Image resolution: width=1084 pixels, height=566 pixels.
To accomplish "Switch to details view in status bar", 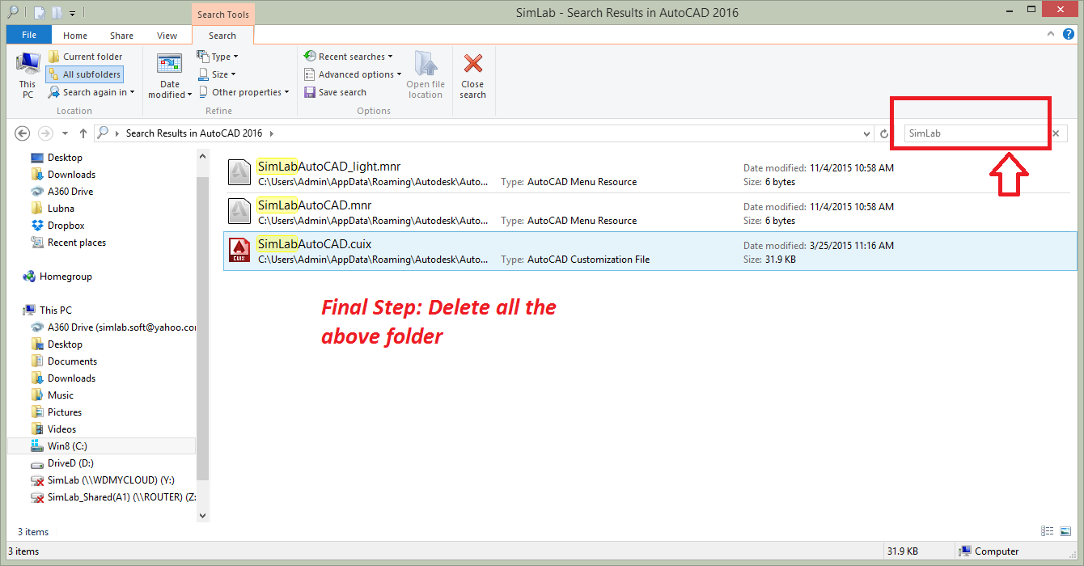I will (x=1048, y=531).
